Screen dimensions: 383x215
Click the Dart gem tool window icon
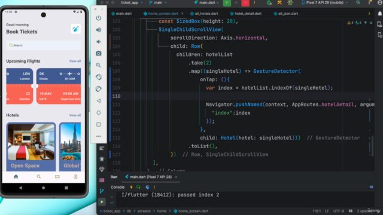pyautogui.click(x=102, y=170)
